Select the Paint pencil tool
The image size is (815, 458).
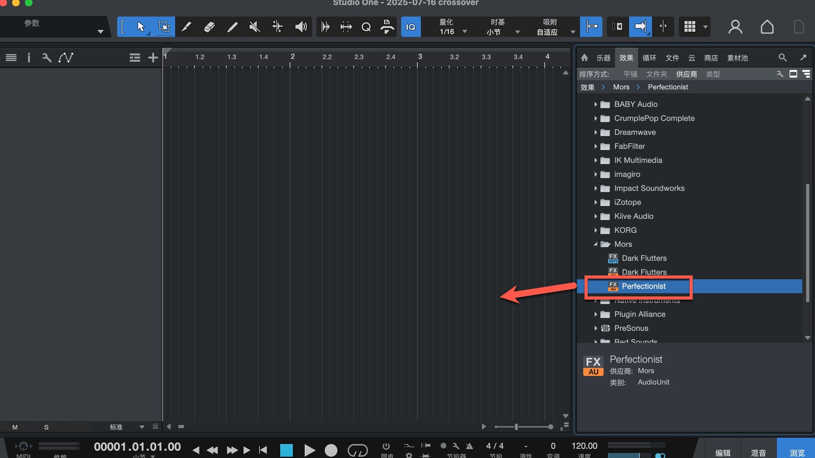[232, 27]
